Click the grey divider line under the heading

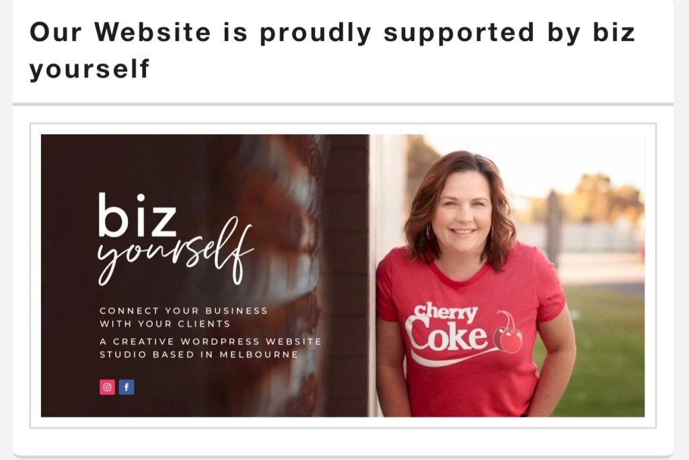pyautogui.click(x=342, y=104)
